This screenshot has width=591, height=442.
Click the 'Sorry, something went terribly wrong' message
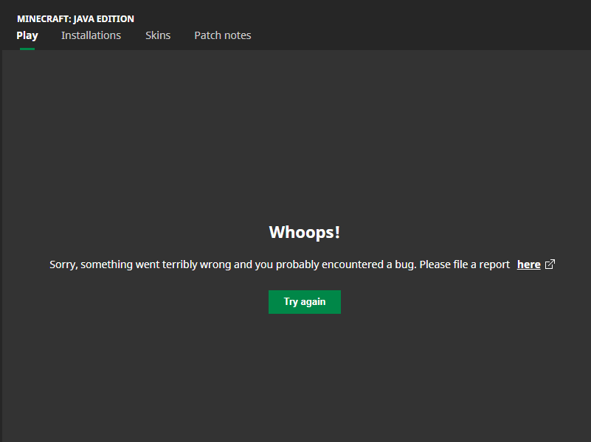click(x=280, y=264)
